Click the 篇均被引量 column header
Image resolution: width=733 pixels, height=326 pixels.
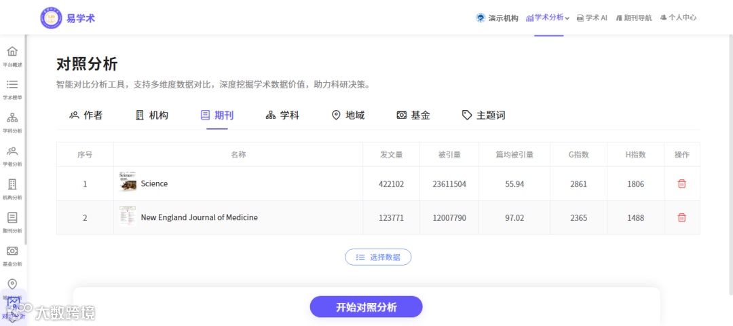(514, 154)
